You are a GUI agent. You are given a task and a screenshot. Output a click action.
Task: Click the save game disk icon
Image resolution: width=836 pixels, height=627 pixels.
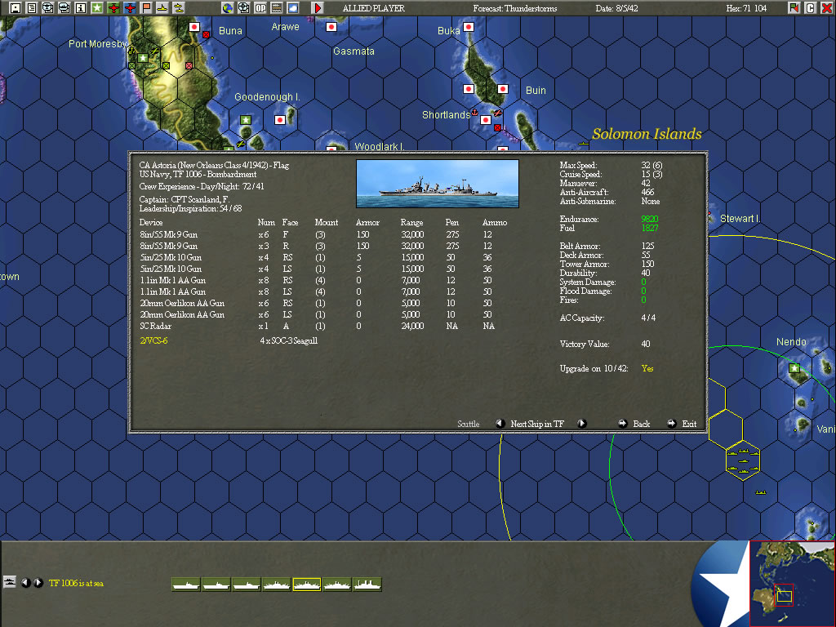coord(16,8)
